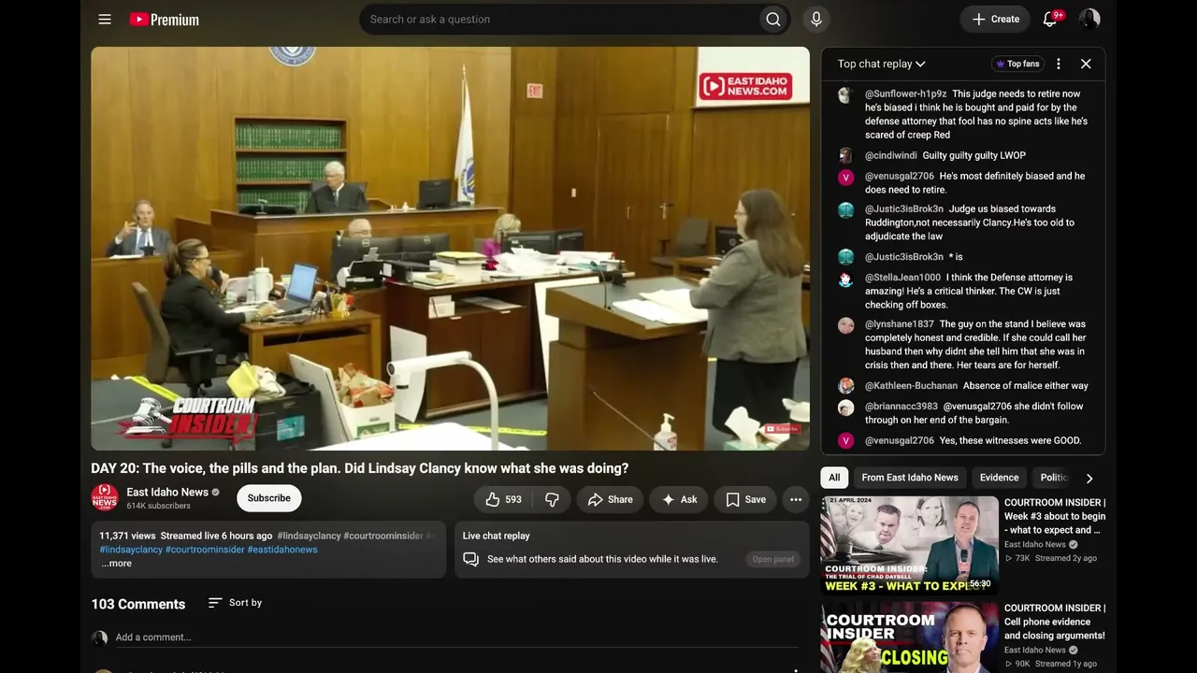The width and height of the screenshot is (1197, 673).
Task: Open Cell phone evidence video thumbnail
Action: pyautogui.click(x=909, y=637)
